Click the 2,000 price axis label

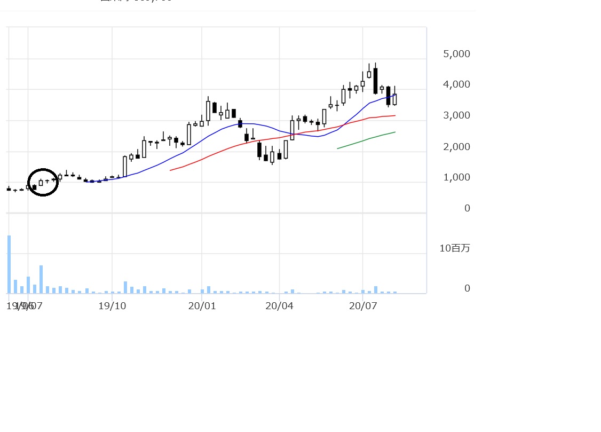click(456, 147)
